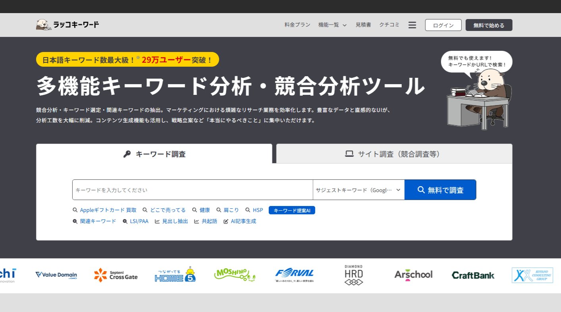Image resolution: width=561 pixels, height=312 pixels.
Task: Click the magnifier icon beside どこで売ってる
Action: click(x=145, y=210)
